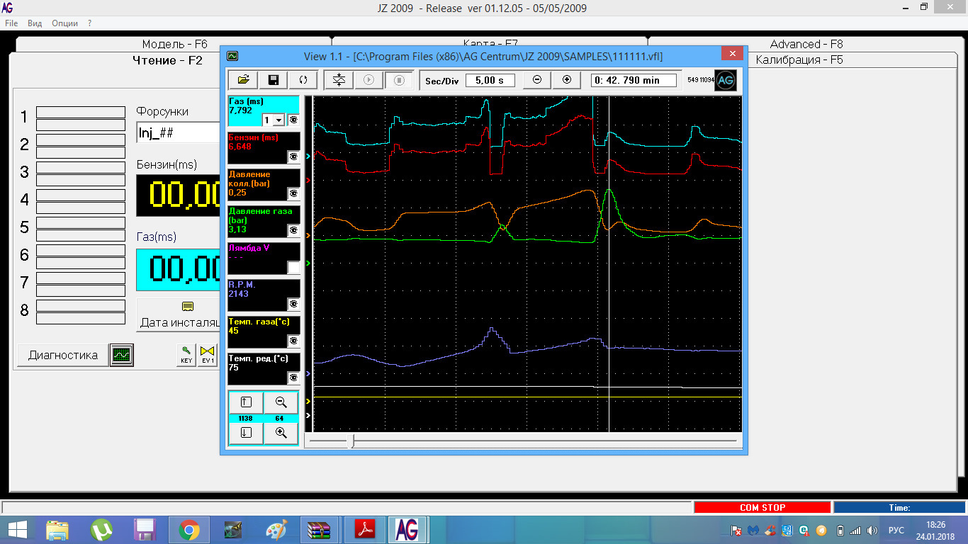Viewport: 968px width, 544px height.
Task: Increase Sec/Div with the plus button
Action: (567, 80)
